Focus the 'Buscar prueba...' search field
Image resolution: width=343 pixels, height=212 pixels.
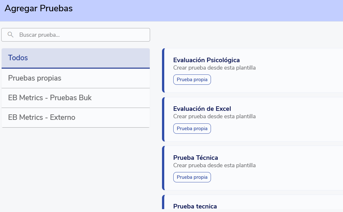click(81, 35)
